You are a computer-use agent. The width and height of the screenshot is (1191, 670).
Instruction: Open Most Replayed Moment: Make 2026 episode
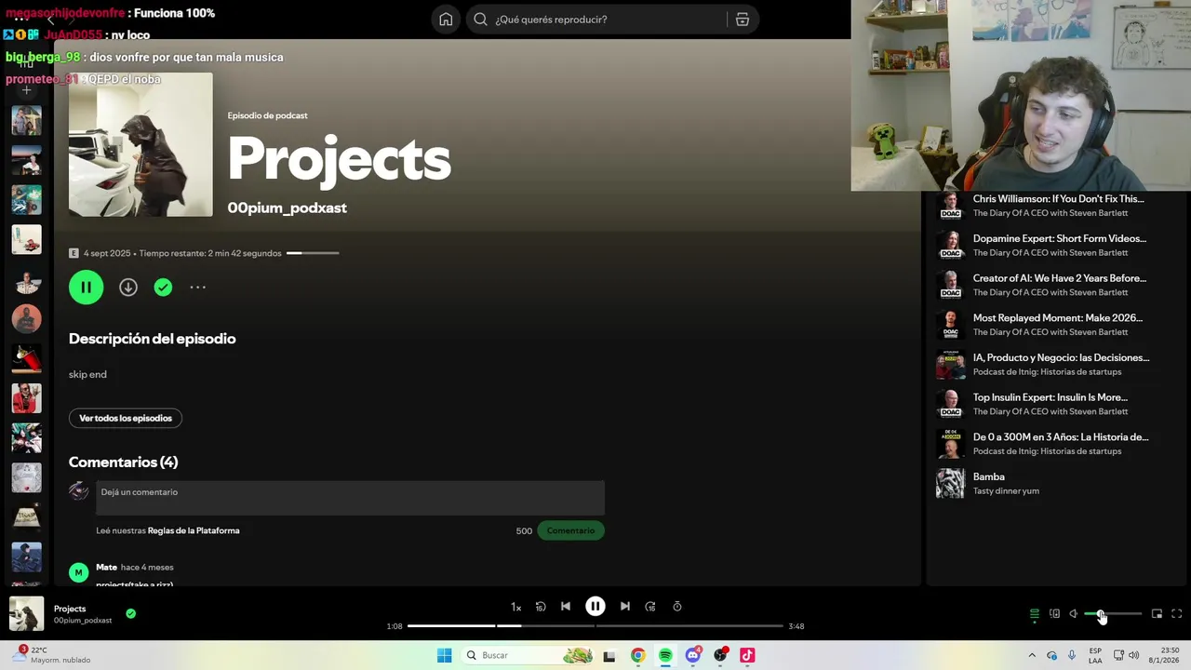pos(1058,318)
